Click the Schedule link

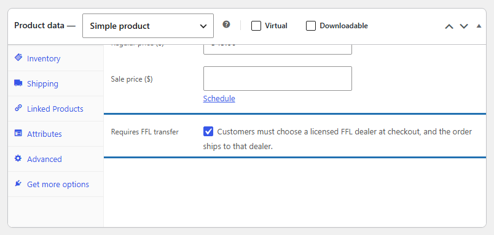pos(219,98)
